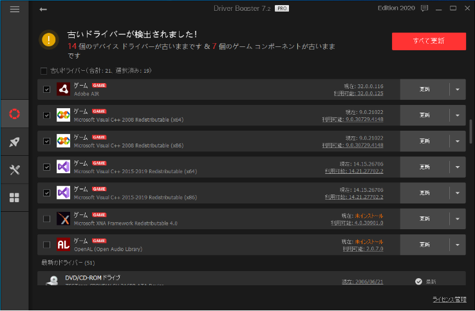Open the Tools wrench sidebar icon
The width and height of the screenshot is (475, 311).
(15, 170)
